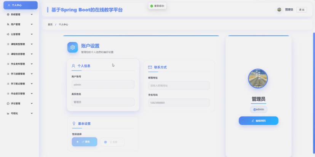Click the list icon beside 作业提交管理
Screen dimensions: 315x157
(x=8, y=93)
